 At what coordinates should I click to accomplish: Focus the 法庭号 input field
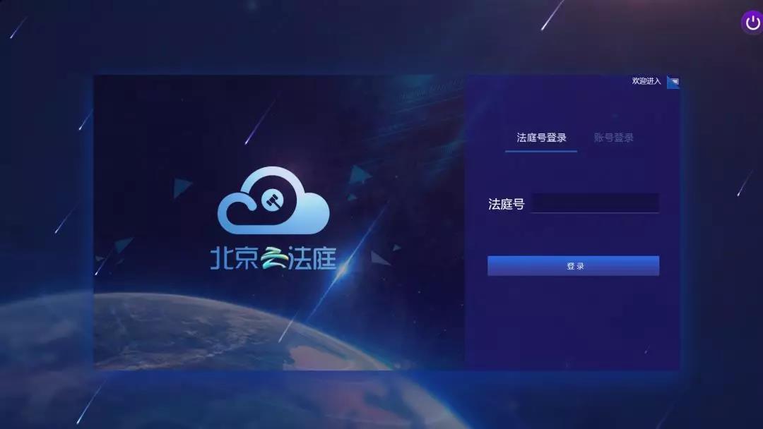(x=595, y=203)
